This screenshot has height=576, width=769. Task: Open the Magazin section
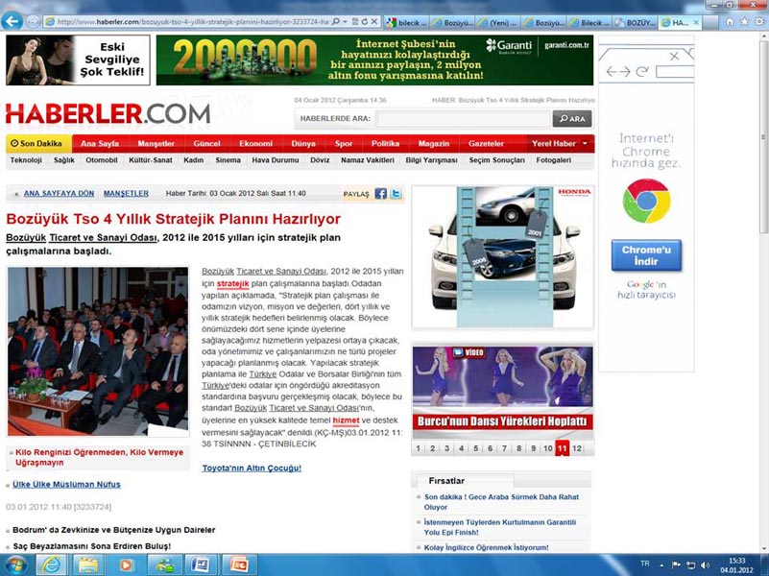[x=434, y=144]
